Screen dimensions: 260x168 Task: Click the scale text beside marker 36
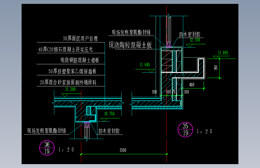coord(66,150)
